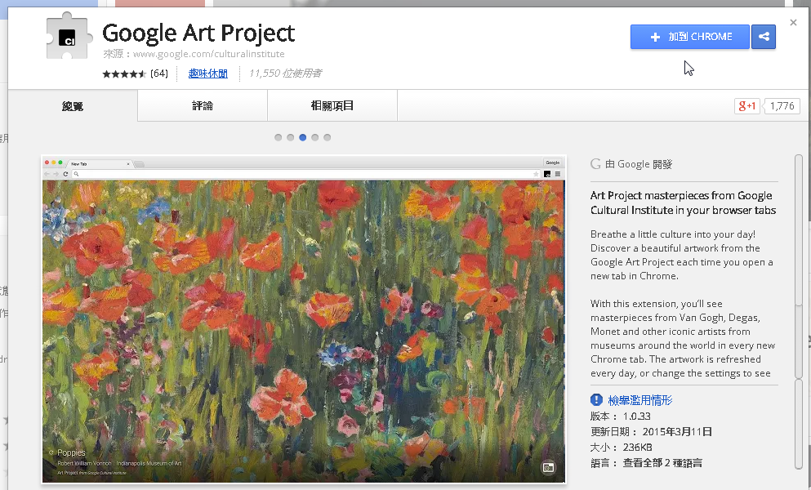Select the third active carousel dot

[302, 138]
